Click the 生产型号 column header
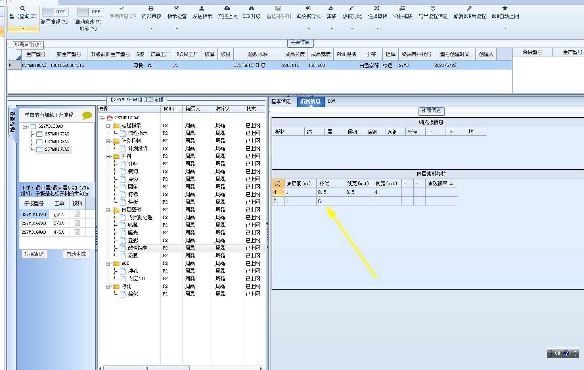The image size is (584, 370). tap(36, 54)
